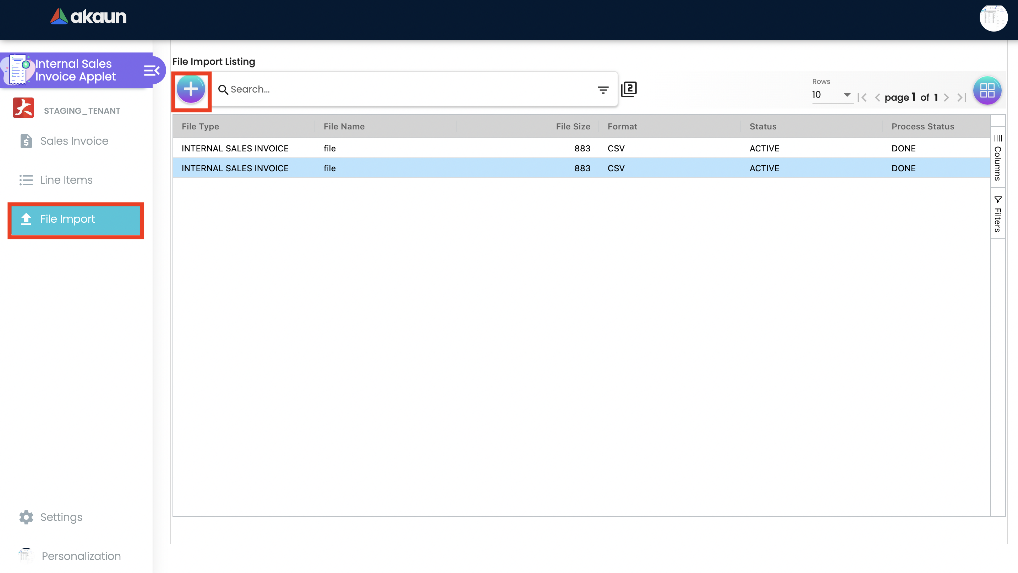Open Settings in the sidebar
This screenshot has height=573, width=1018.
tap(61, 517)
